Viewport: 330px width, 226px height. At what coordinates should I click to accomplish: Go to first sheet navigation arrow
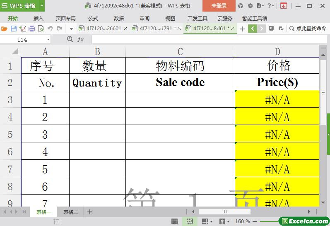[5, 212]
